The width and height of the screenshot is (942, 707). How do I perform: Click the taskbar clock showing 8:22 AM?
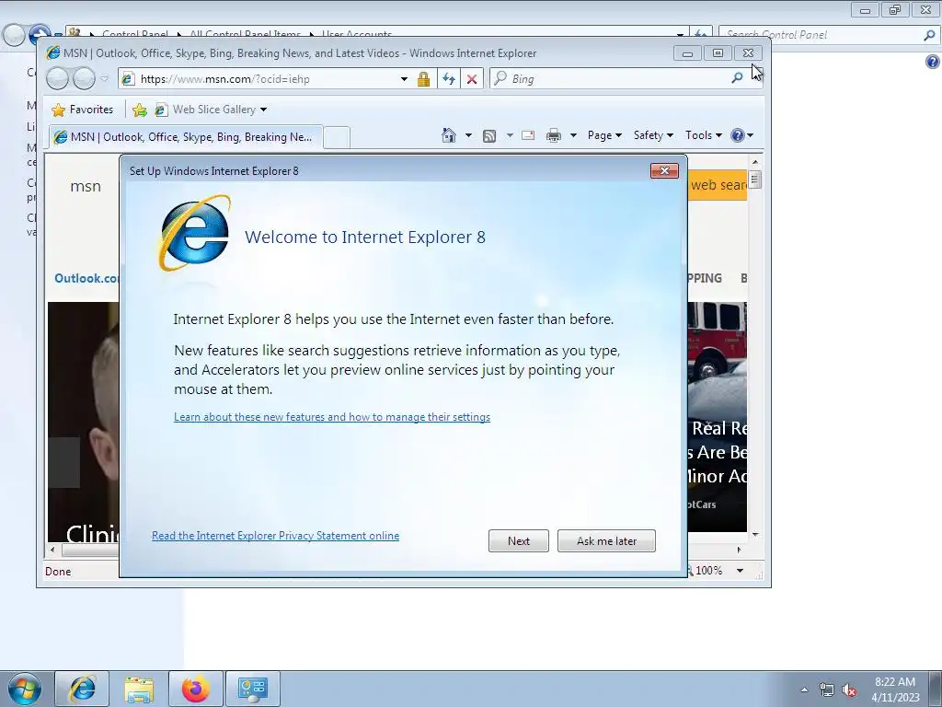point(894,690)
